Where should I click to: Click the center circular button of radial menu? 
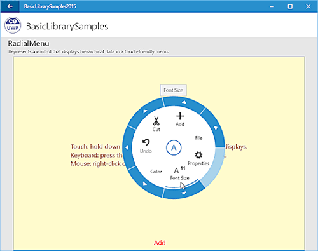[x=174, y=147]
